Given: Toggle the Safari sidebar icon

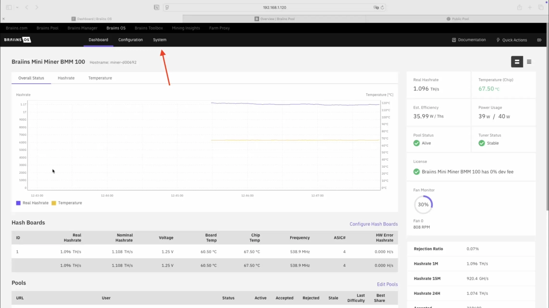Looking at the screenshot, I should coord(9,7).
